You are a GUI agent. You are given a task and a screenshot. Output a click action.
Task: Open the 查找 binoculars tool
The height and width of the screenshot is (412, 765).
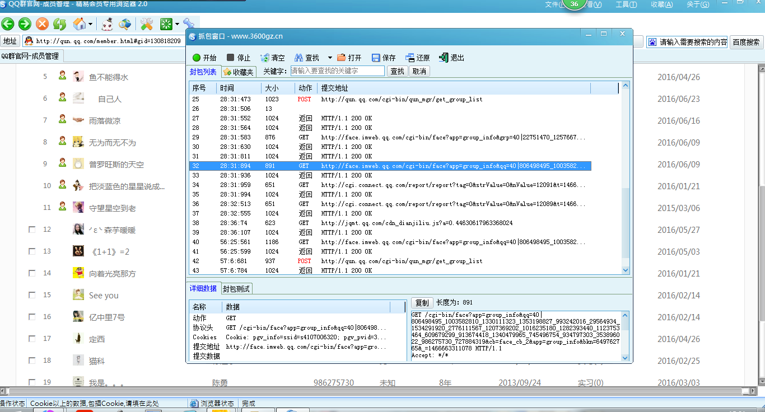pyautogui.click(x=307, y=58)
